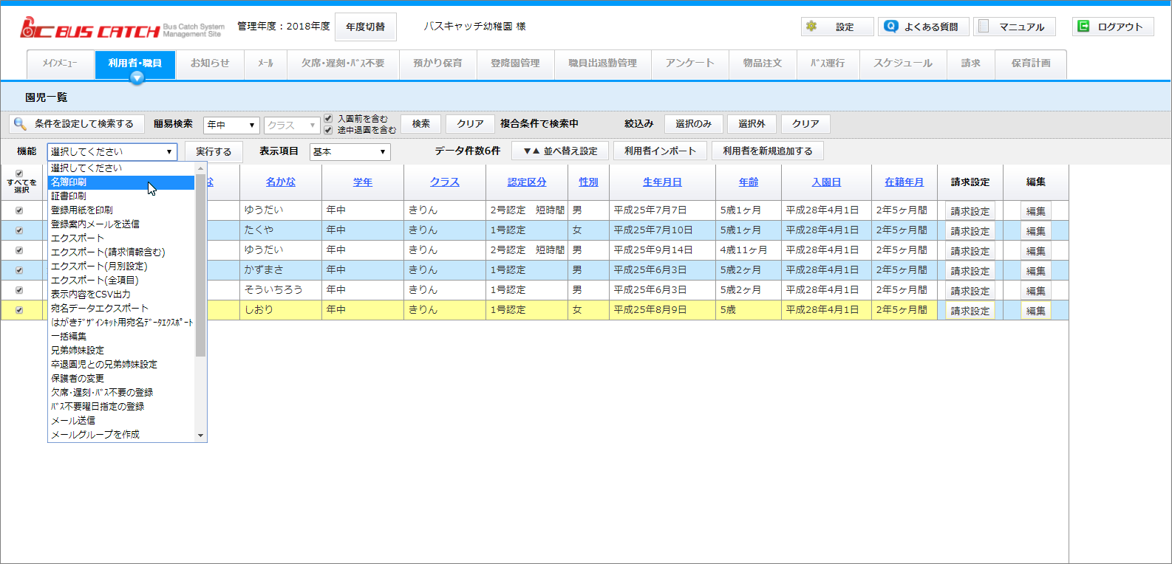The height and width of the screenshot is (564, 1172).
Task: Click the 実行する button
Action: pyautogui.click(x=214, y=151)
